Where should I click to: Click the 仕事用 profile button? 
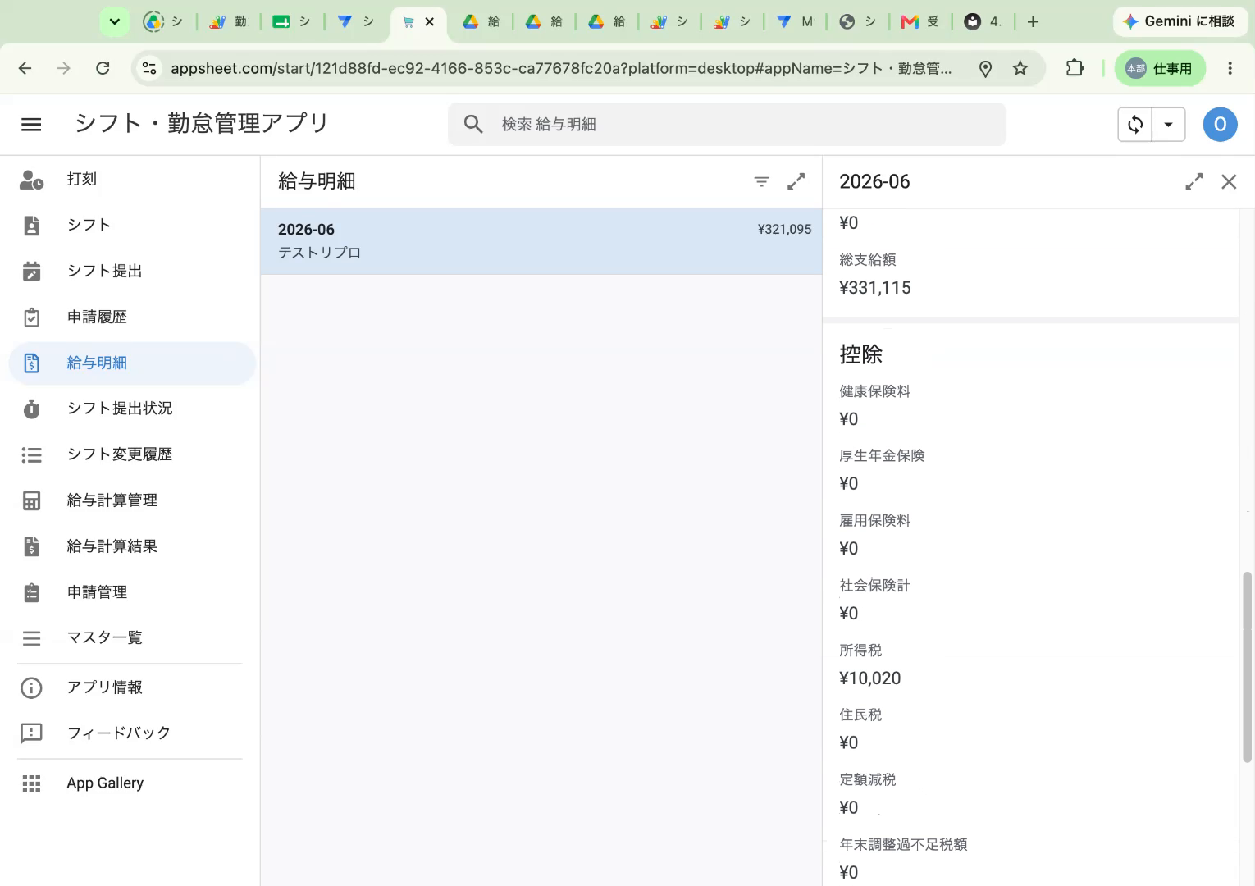pos(1160,68)
